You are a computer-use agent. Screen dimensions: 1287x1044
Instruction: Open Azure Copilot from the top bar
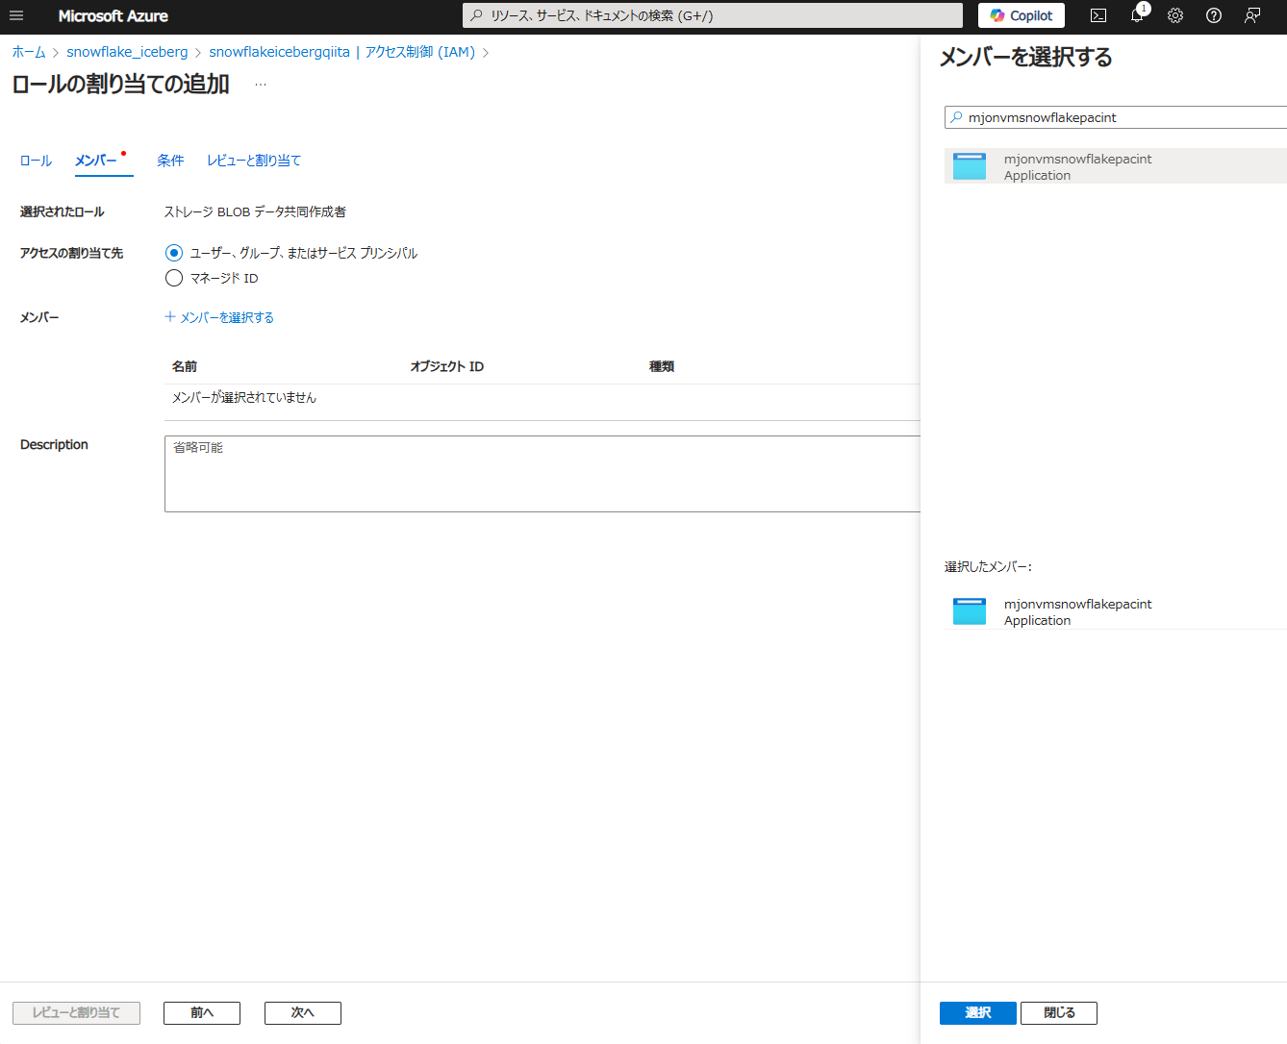(1021, 15)
